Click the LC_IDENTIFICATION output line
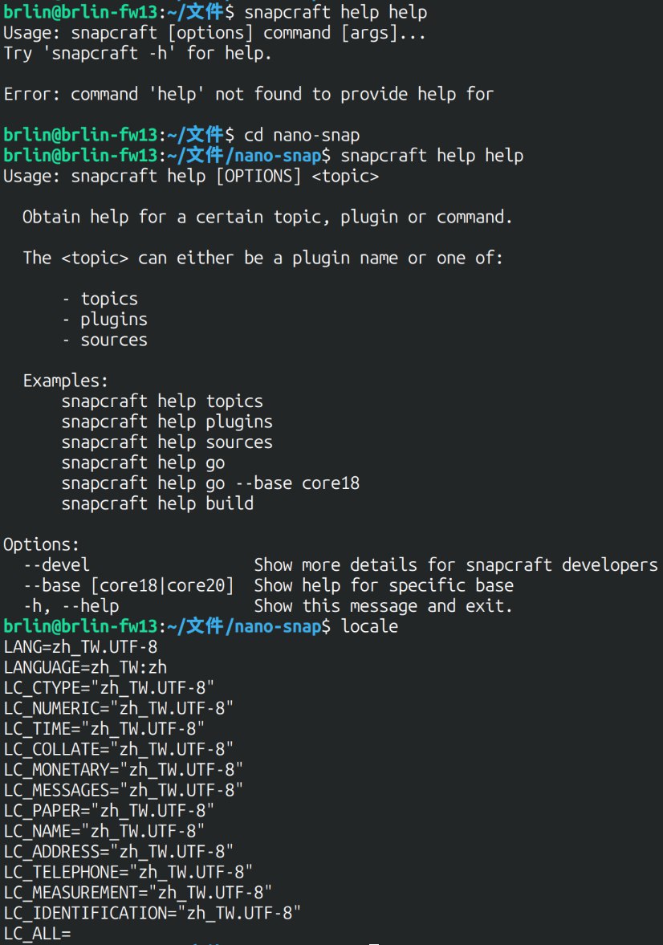The height and width of the screenshot is (945, 663). tap(153, 912)
